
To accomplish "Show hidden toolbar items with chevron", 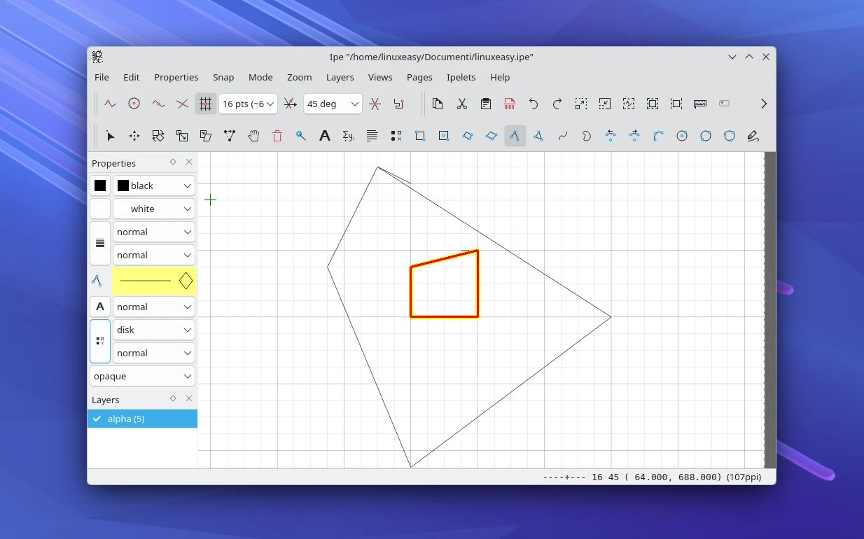I will point(763,104).
